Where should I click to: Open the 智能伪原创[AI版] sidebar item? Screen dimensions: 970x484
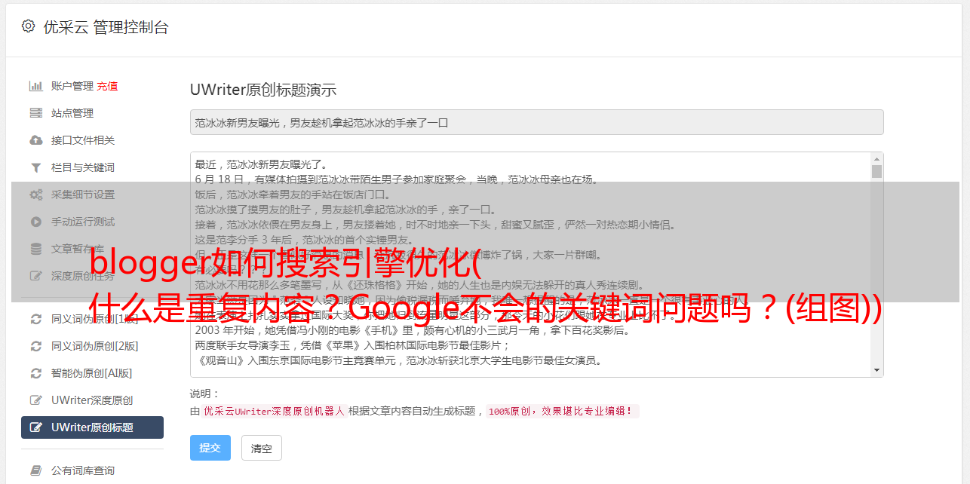pos(92,373)
